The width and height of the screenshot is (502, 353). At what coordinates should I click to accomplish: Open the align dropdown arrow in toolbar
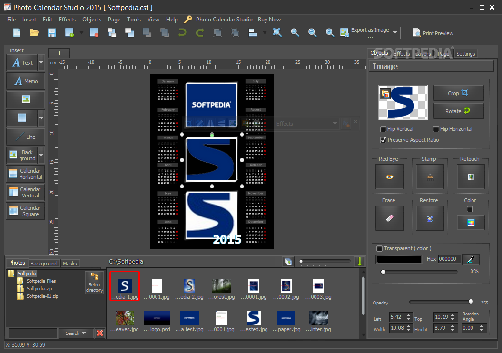tap(265, 32)
